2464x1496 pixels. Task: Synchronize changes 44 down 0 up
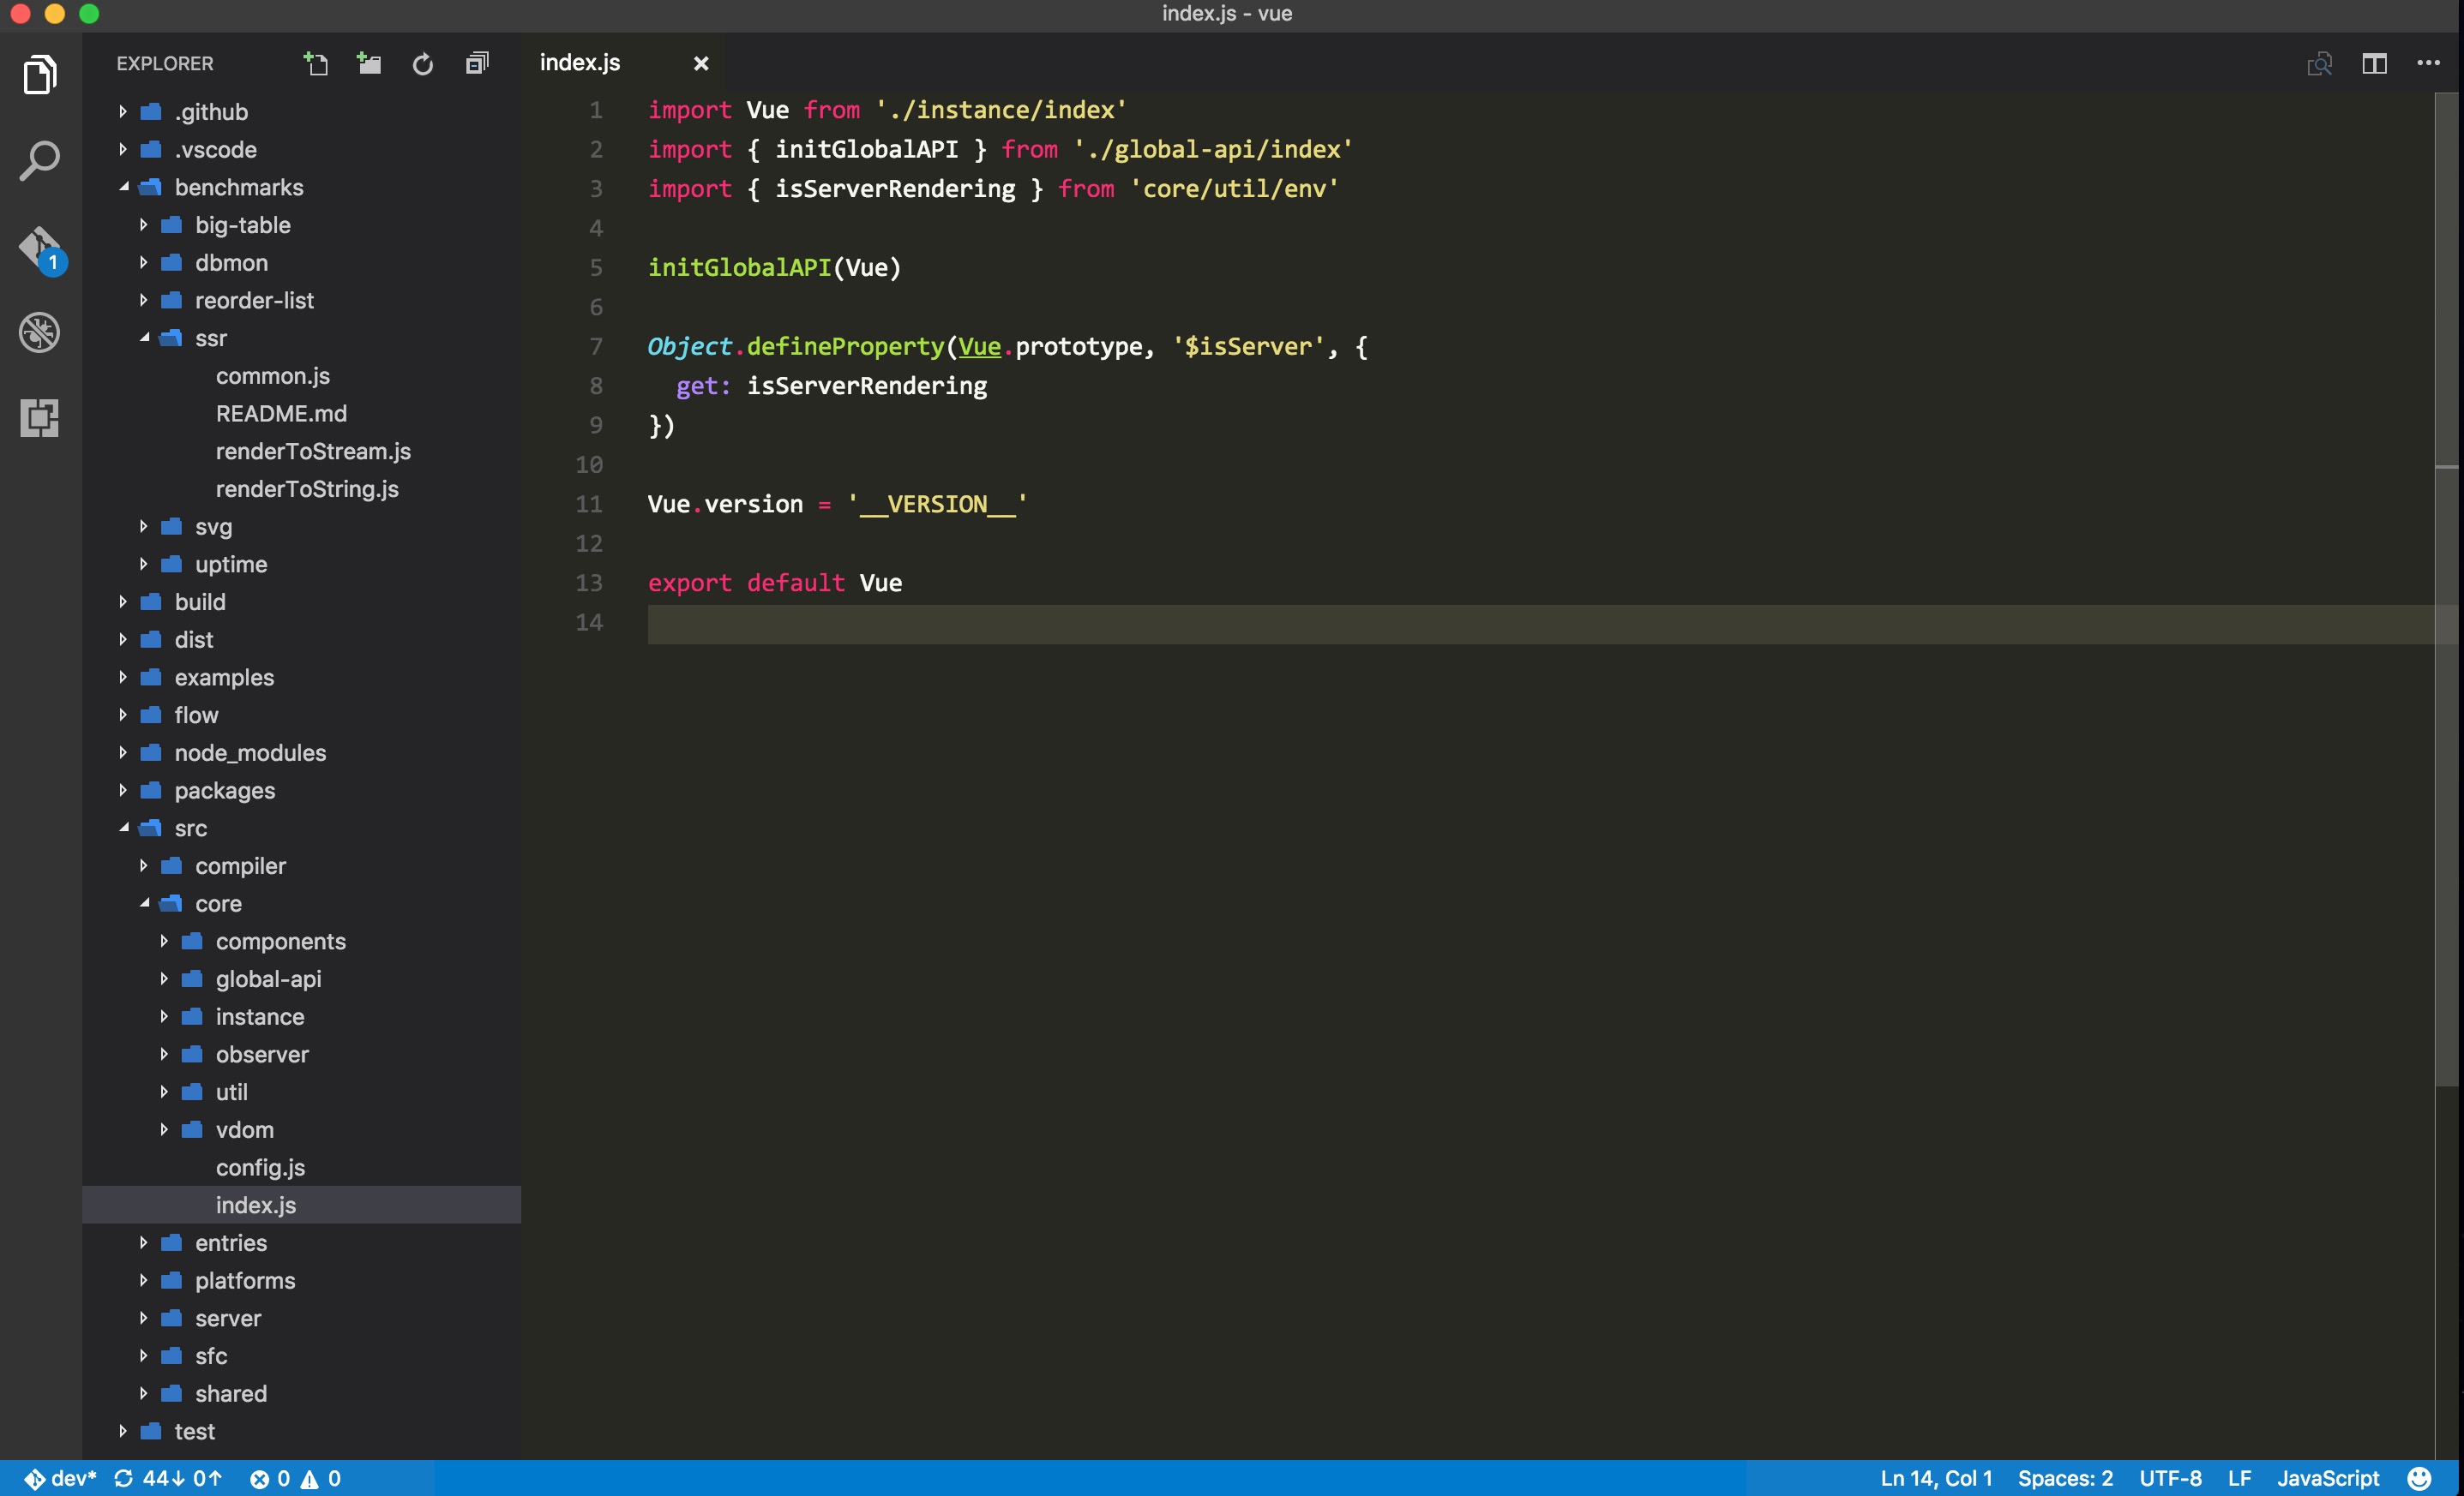point(168,1478)
